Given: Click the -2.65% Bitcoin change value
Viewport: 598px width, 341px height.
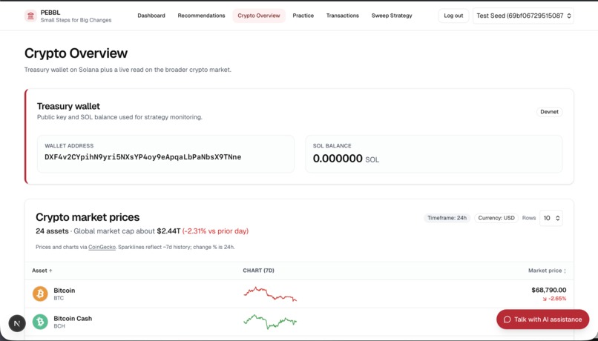Looking at the screenshot, I should [x=554, y=299].
